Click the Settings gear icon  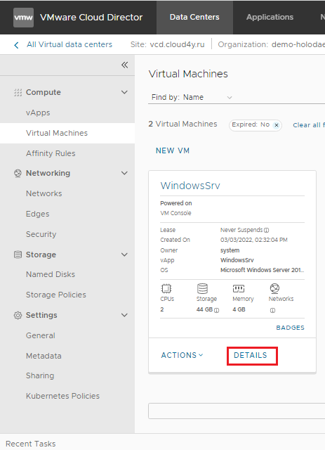point(18,315)
